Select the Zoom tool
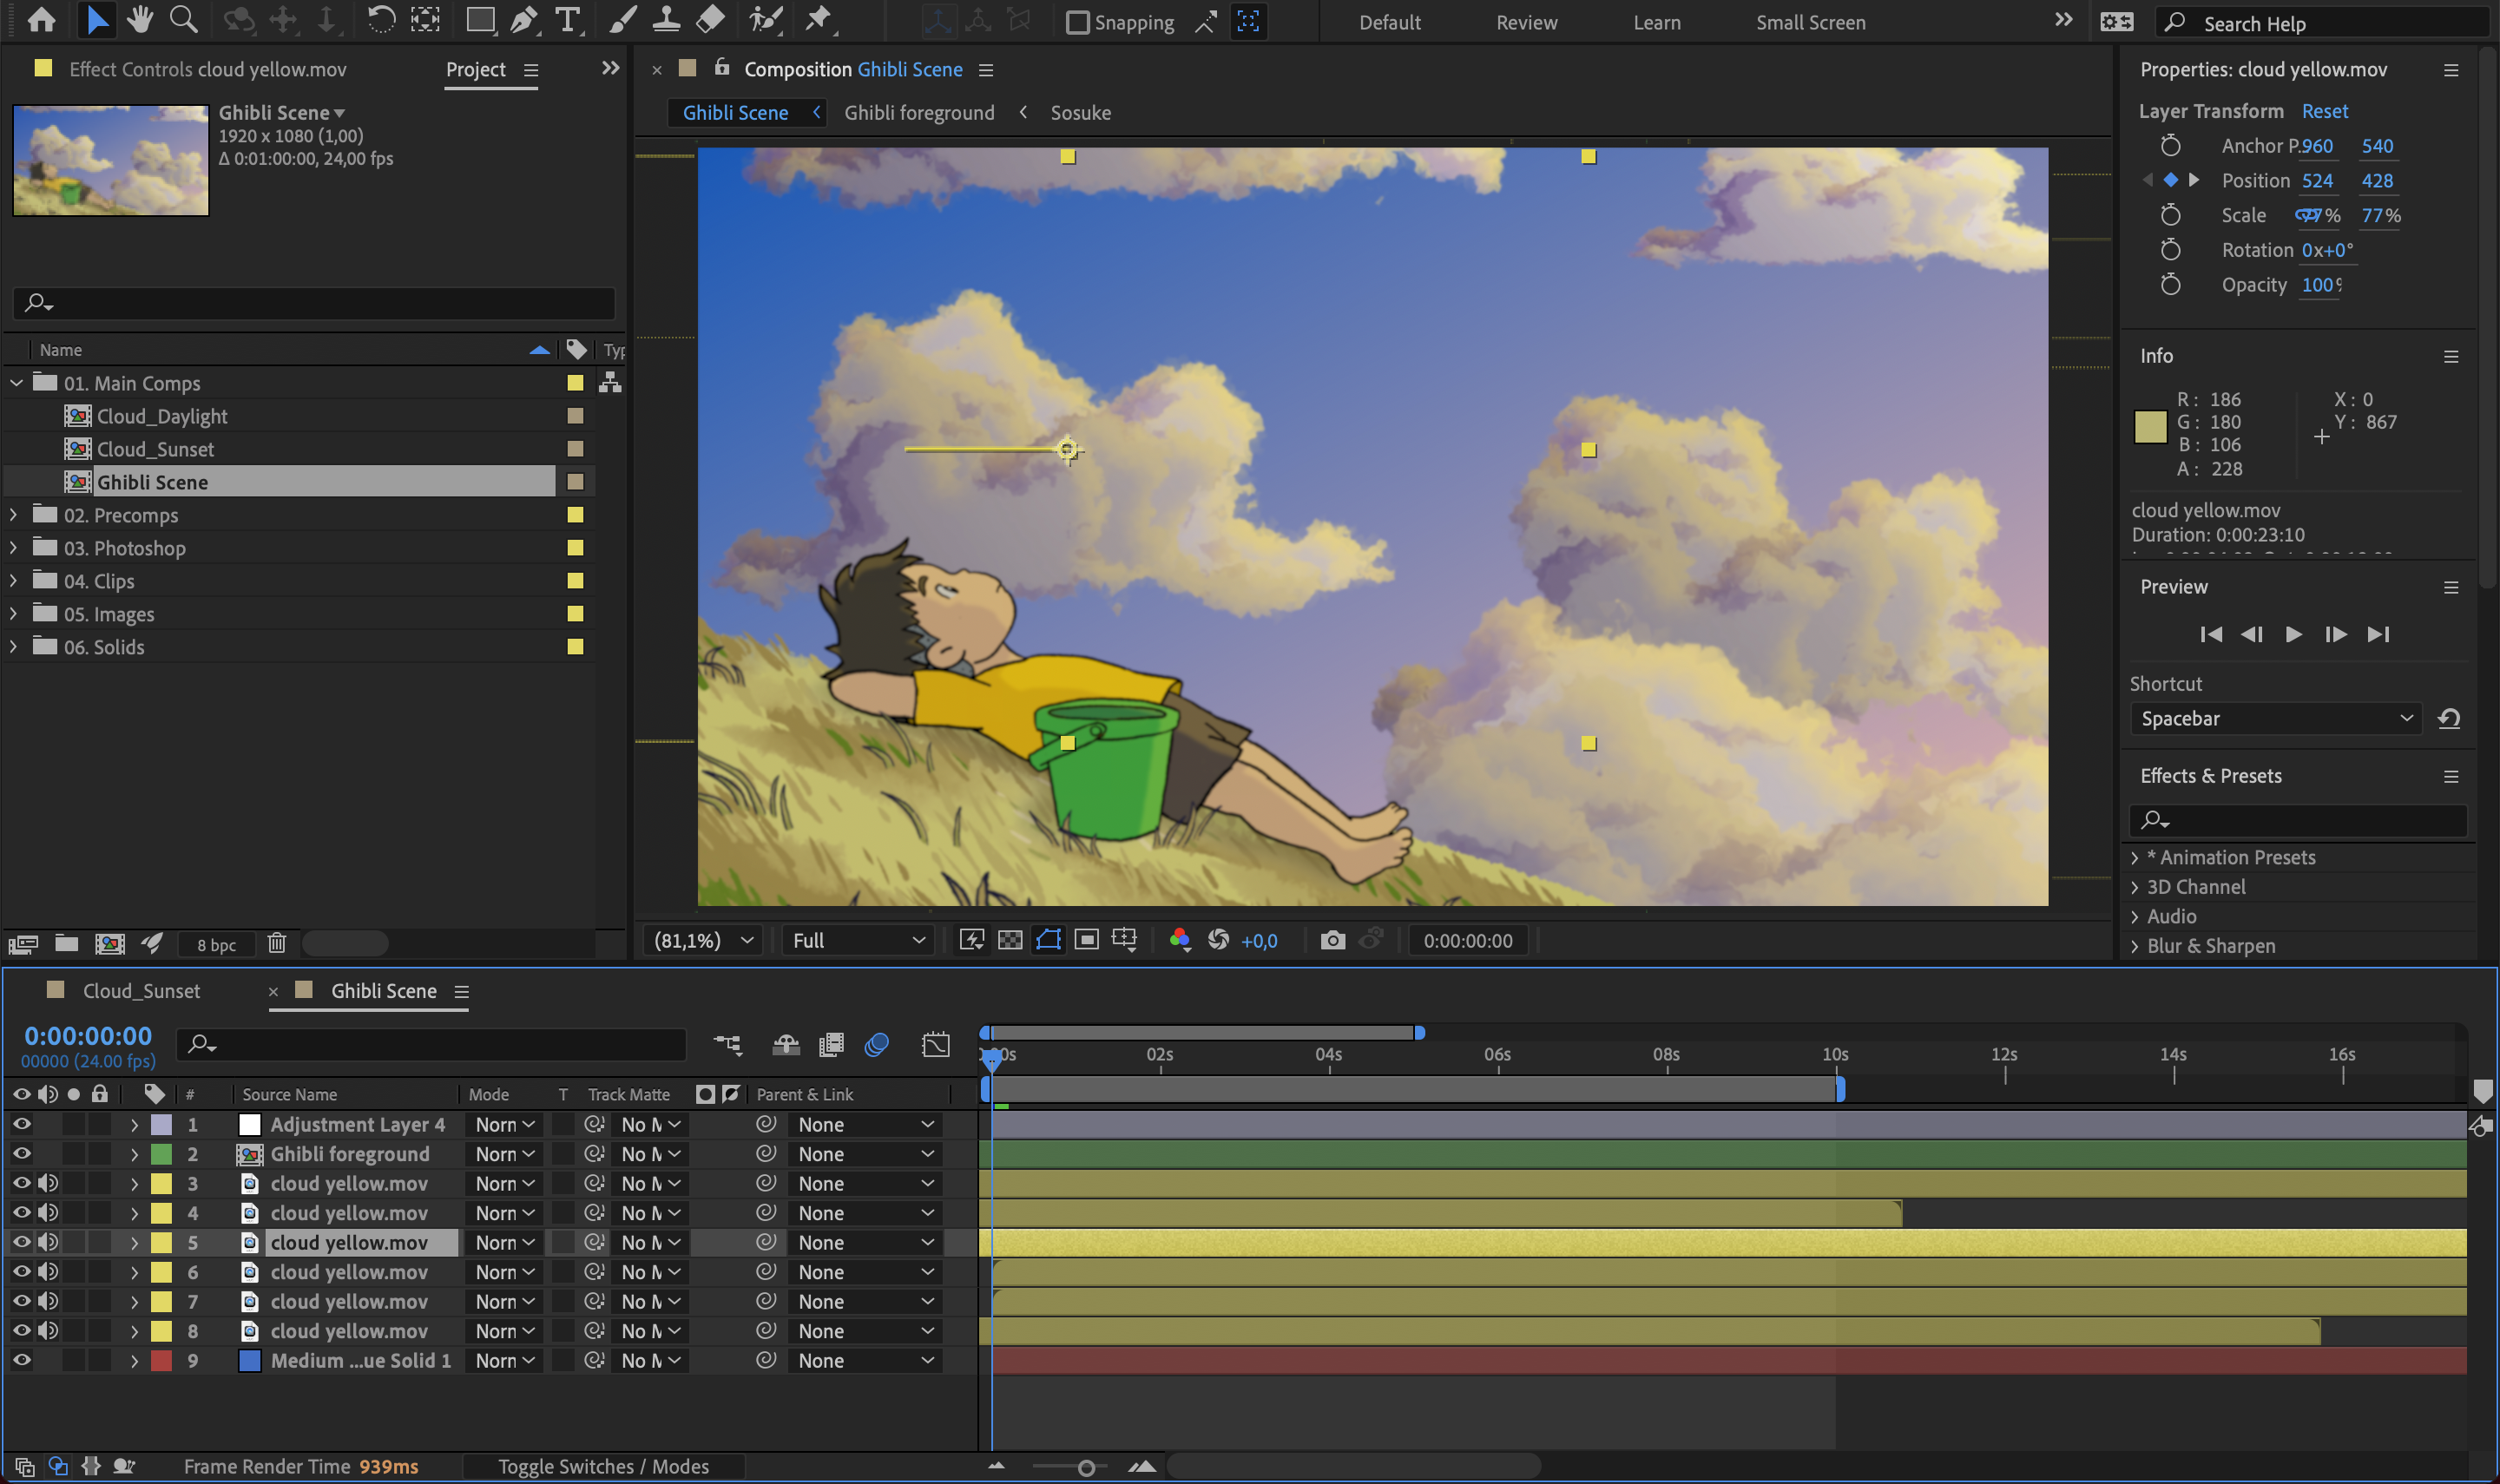Screen dimensions: 2500x1484 point(183,20)
